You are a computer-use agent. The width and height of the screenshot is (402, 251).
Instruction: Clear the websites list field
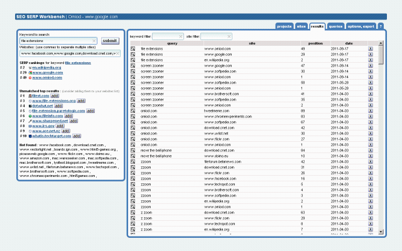pyautogui.click(x=117, y=53)
